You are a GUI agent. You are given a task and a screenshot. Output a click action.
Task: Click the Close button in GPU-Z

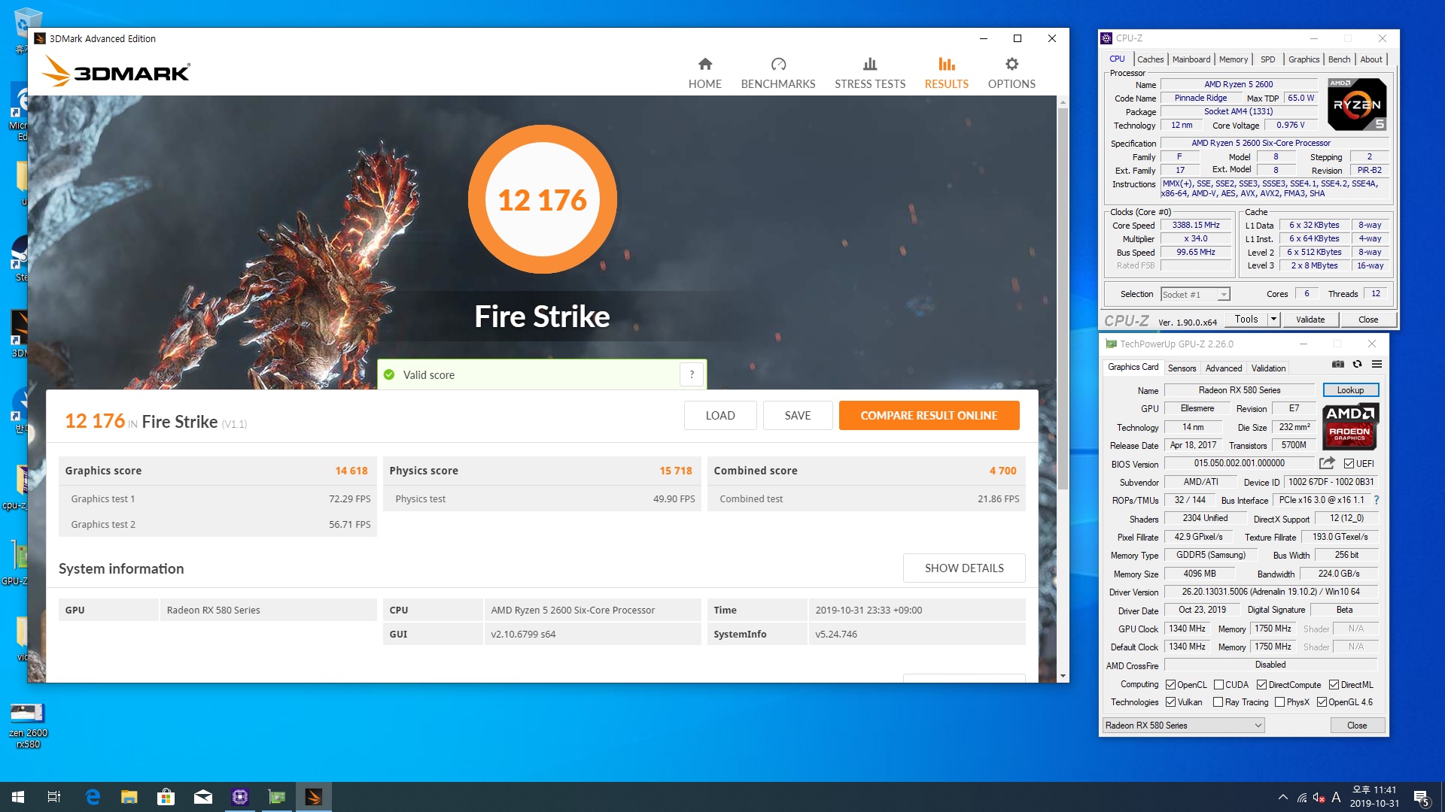pos(1357,726)
